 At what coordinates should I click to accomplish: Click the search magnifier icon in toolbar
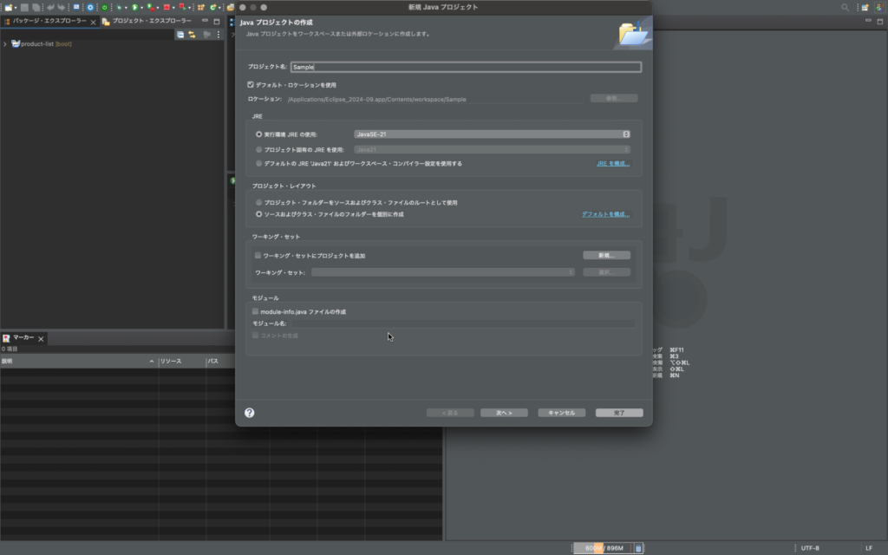(846, 7)
